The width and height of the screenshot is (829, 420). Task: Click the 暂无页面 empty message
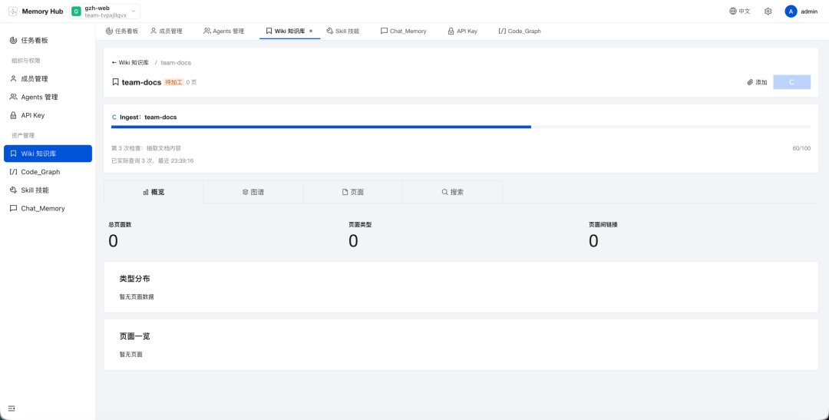tap(131, 355)
